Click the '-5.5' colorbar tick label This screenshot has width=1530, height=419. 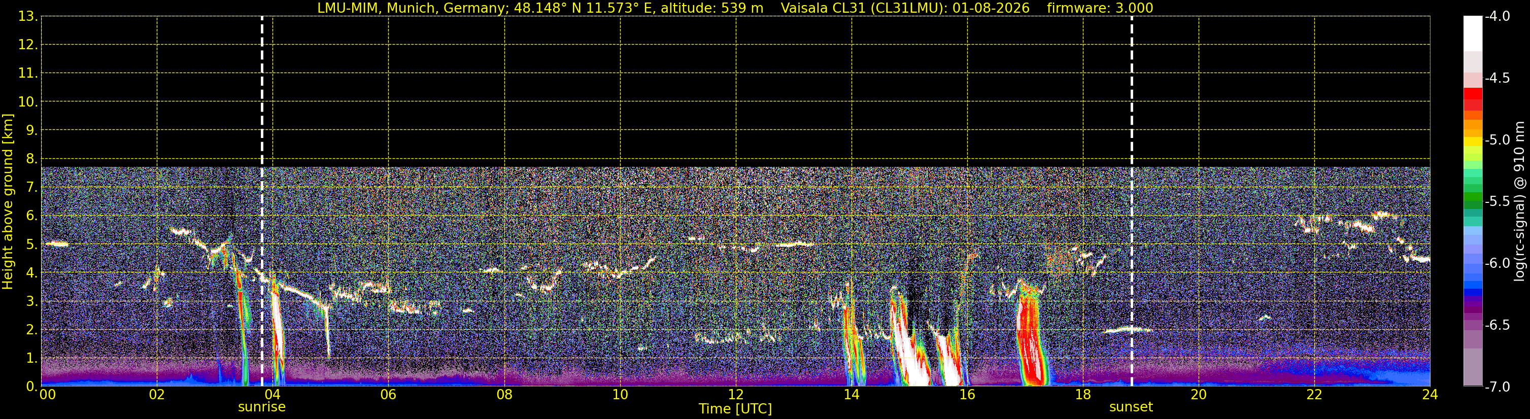tap(1498, 201)
